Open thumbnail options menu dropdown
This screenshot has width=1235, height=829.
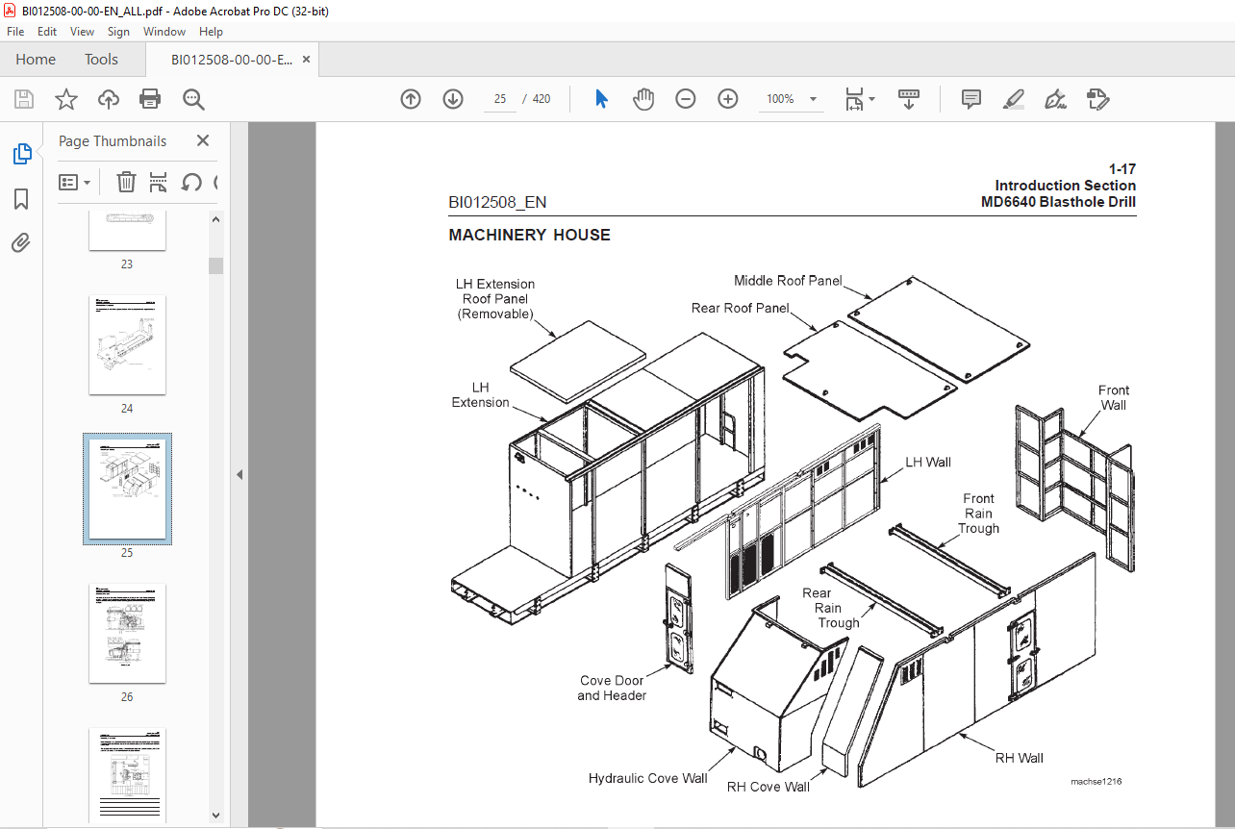point(75,182)
